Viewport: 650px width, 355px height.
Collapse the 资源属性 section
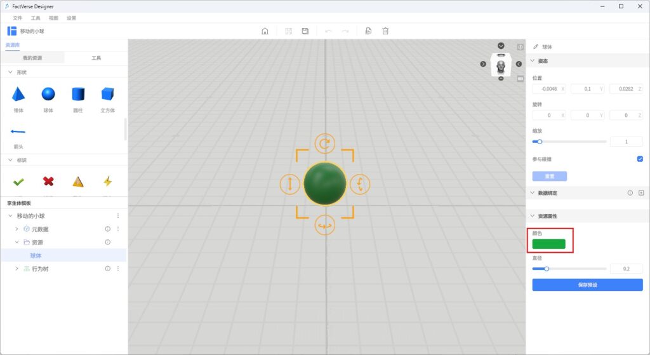pos(533,216)
